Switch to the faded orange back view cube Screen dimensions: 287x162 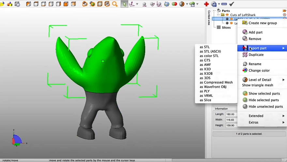point(73,4)
